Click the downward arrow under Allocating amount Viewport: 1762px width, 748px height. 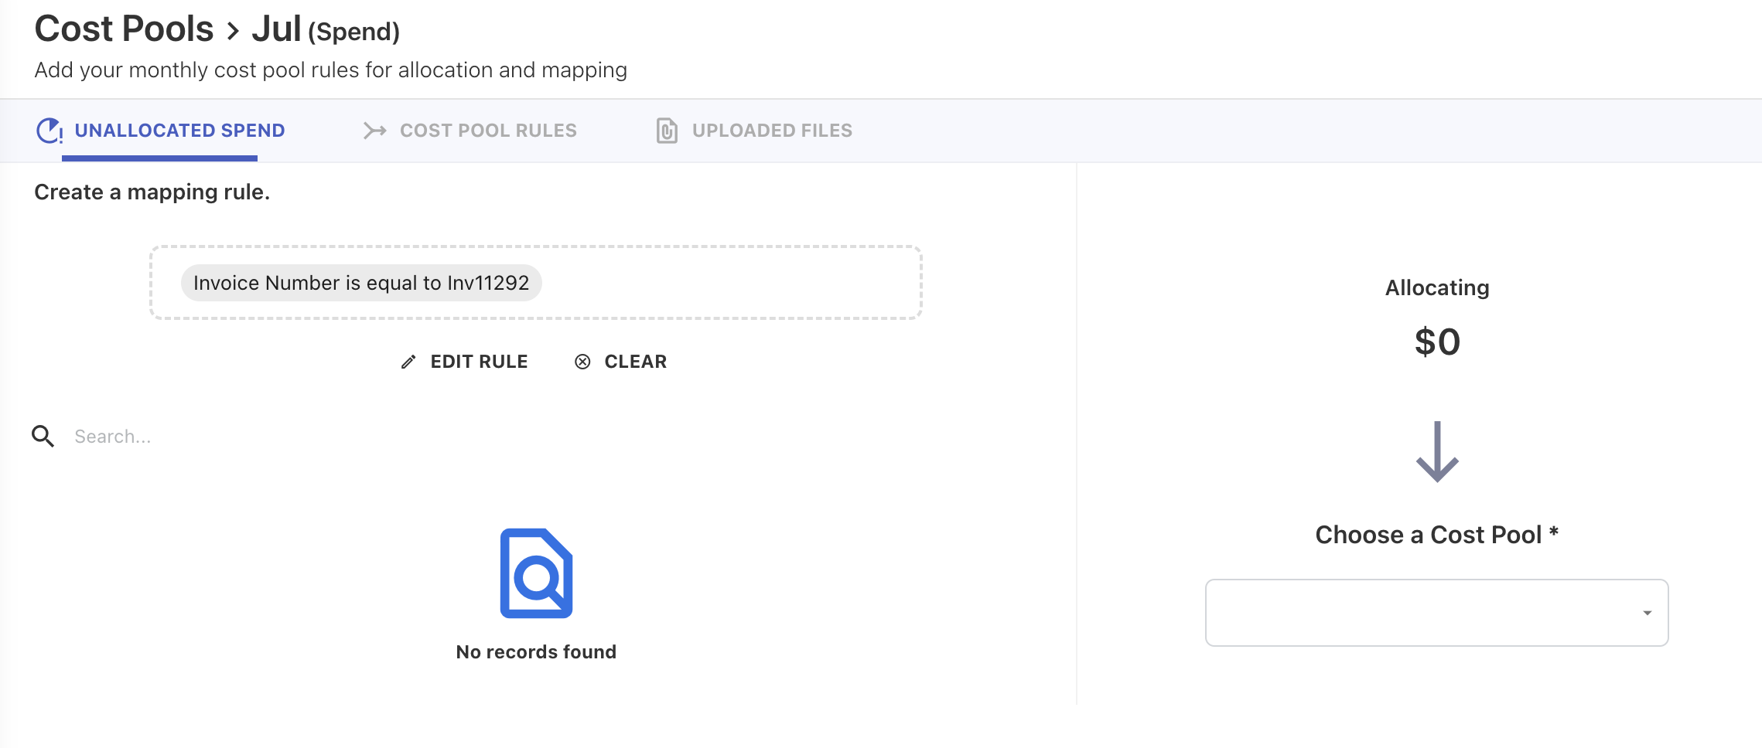(1436, 452)
